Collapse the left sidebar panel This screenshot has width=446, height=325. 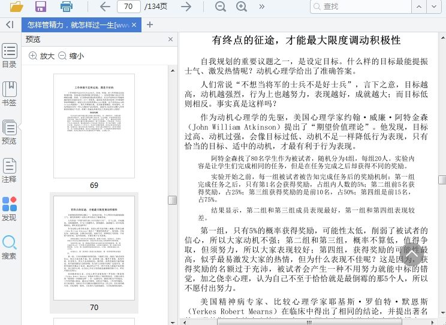(9, 25)
